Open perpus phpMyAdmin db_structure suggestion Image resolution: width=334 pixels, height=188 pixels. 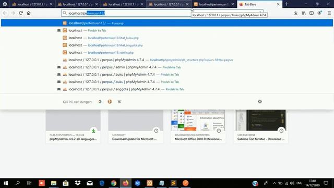pyautogui.click(x=167, y=60)
